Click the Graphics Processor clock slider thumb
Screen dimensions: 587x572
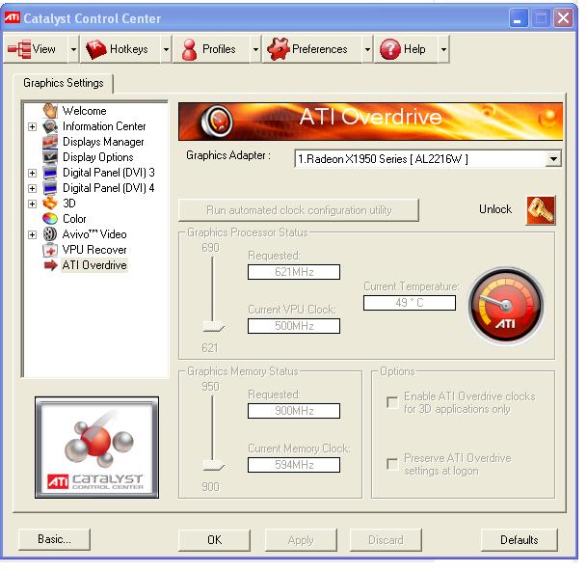click(x=213, y=326)
